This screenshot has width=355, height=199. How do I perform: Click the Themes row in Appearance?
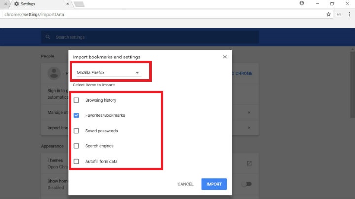coord(150,164)
